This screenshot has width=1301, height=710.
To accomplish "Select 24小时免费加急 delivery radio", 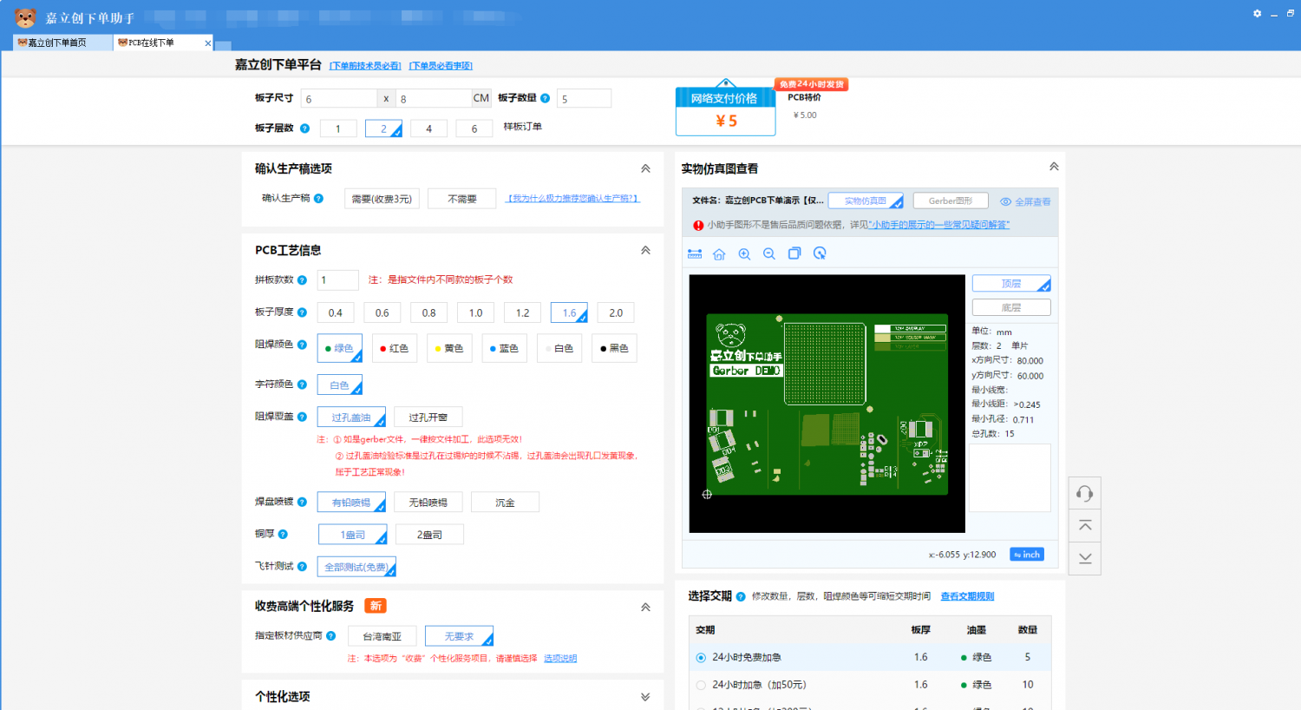I will point(701,657).
